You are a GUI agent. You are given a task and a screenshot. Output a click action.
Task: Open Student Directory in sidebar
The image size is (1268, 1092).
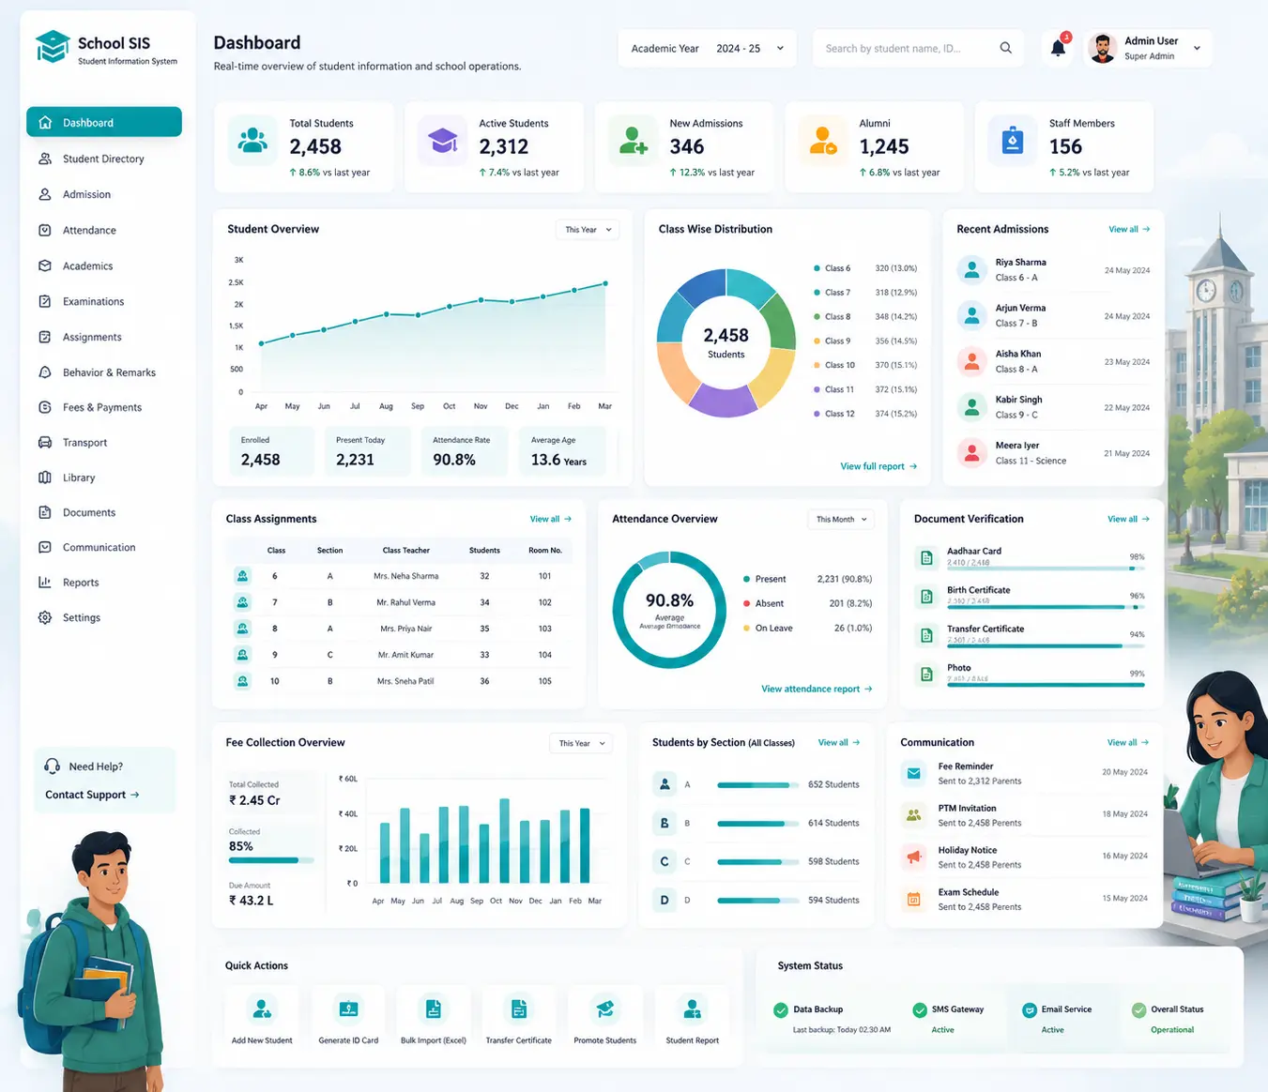click(x=104, y=159)
